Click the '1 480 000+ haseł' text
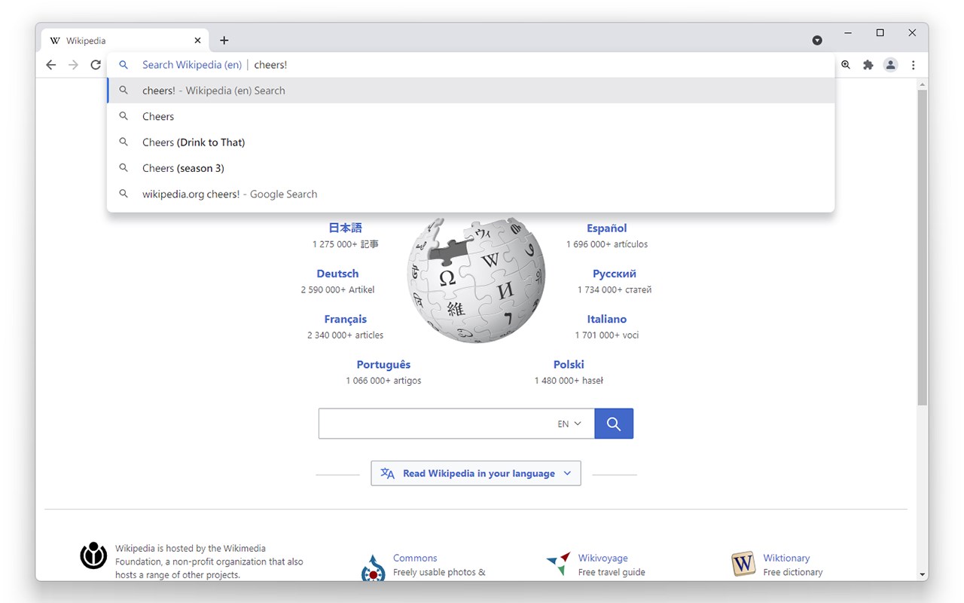 (569, 381)
